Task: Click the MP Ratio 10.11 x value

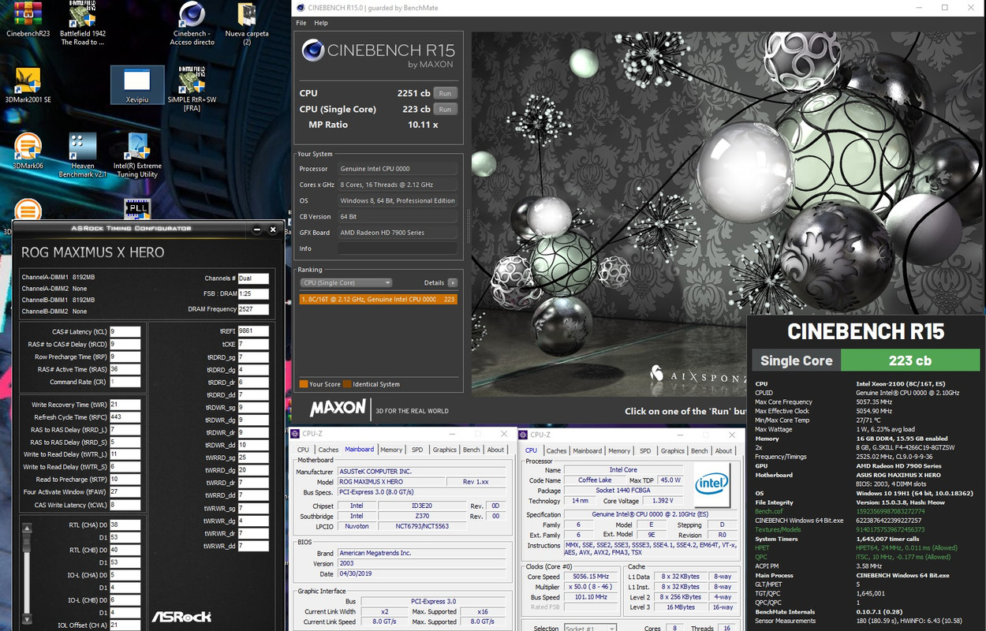Action: [423, 125]
